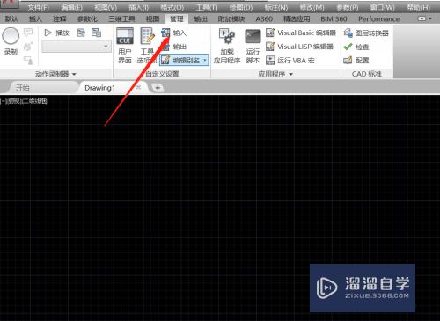This screenshot has height=321, width=440.
Task: Open the ribbon display options arrow
Action: click(430, 18)
